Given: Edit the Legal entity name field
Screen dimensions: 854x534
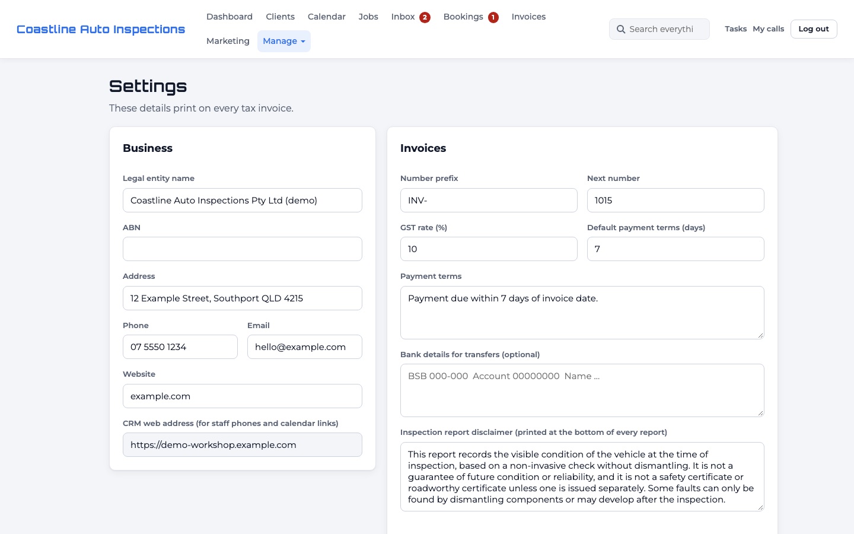Looking at the screenshot, I should point(243,201).
